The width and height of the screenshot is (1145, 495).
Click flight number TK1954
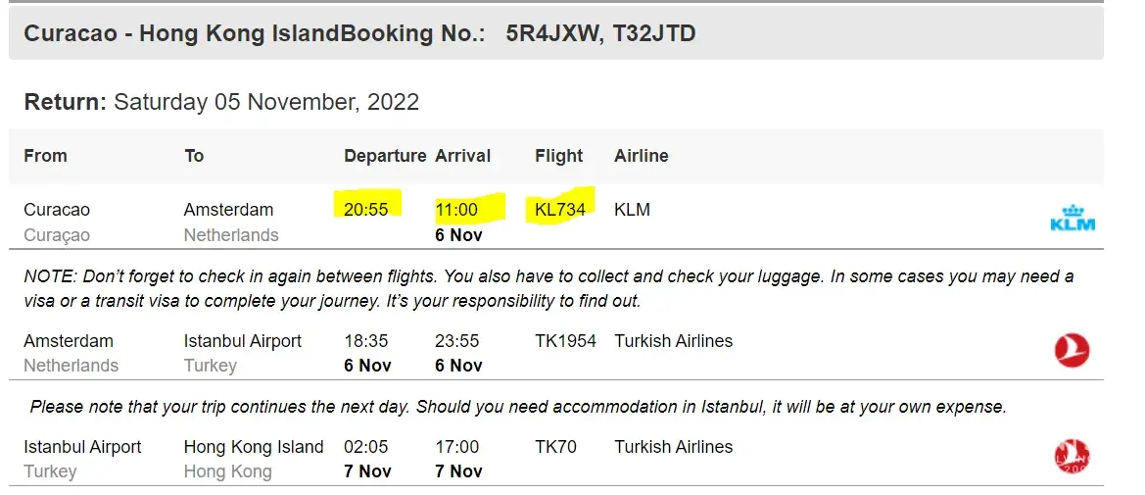(x=565, y=341)
